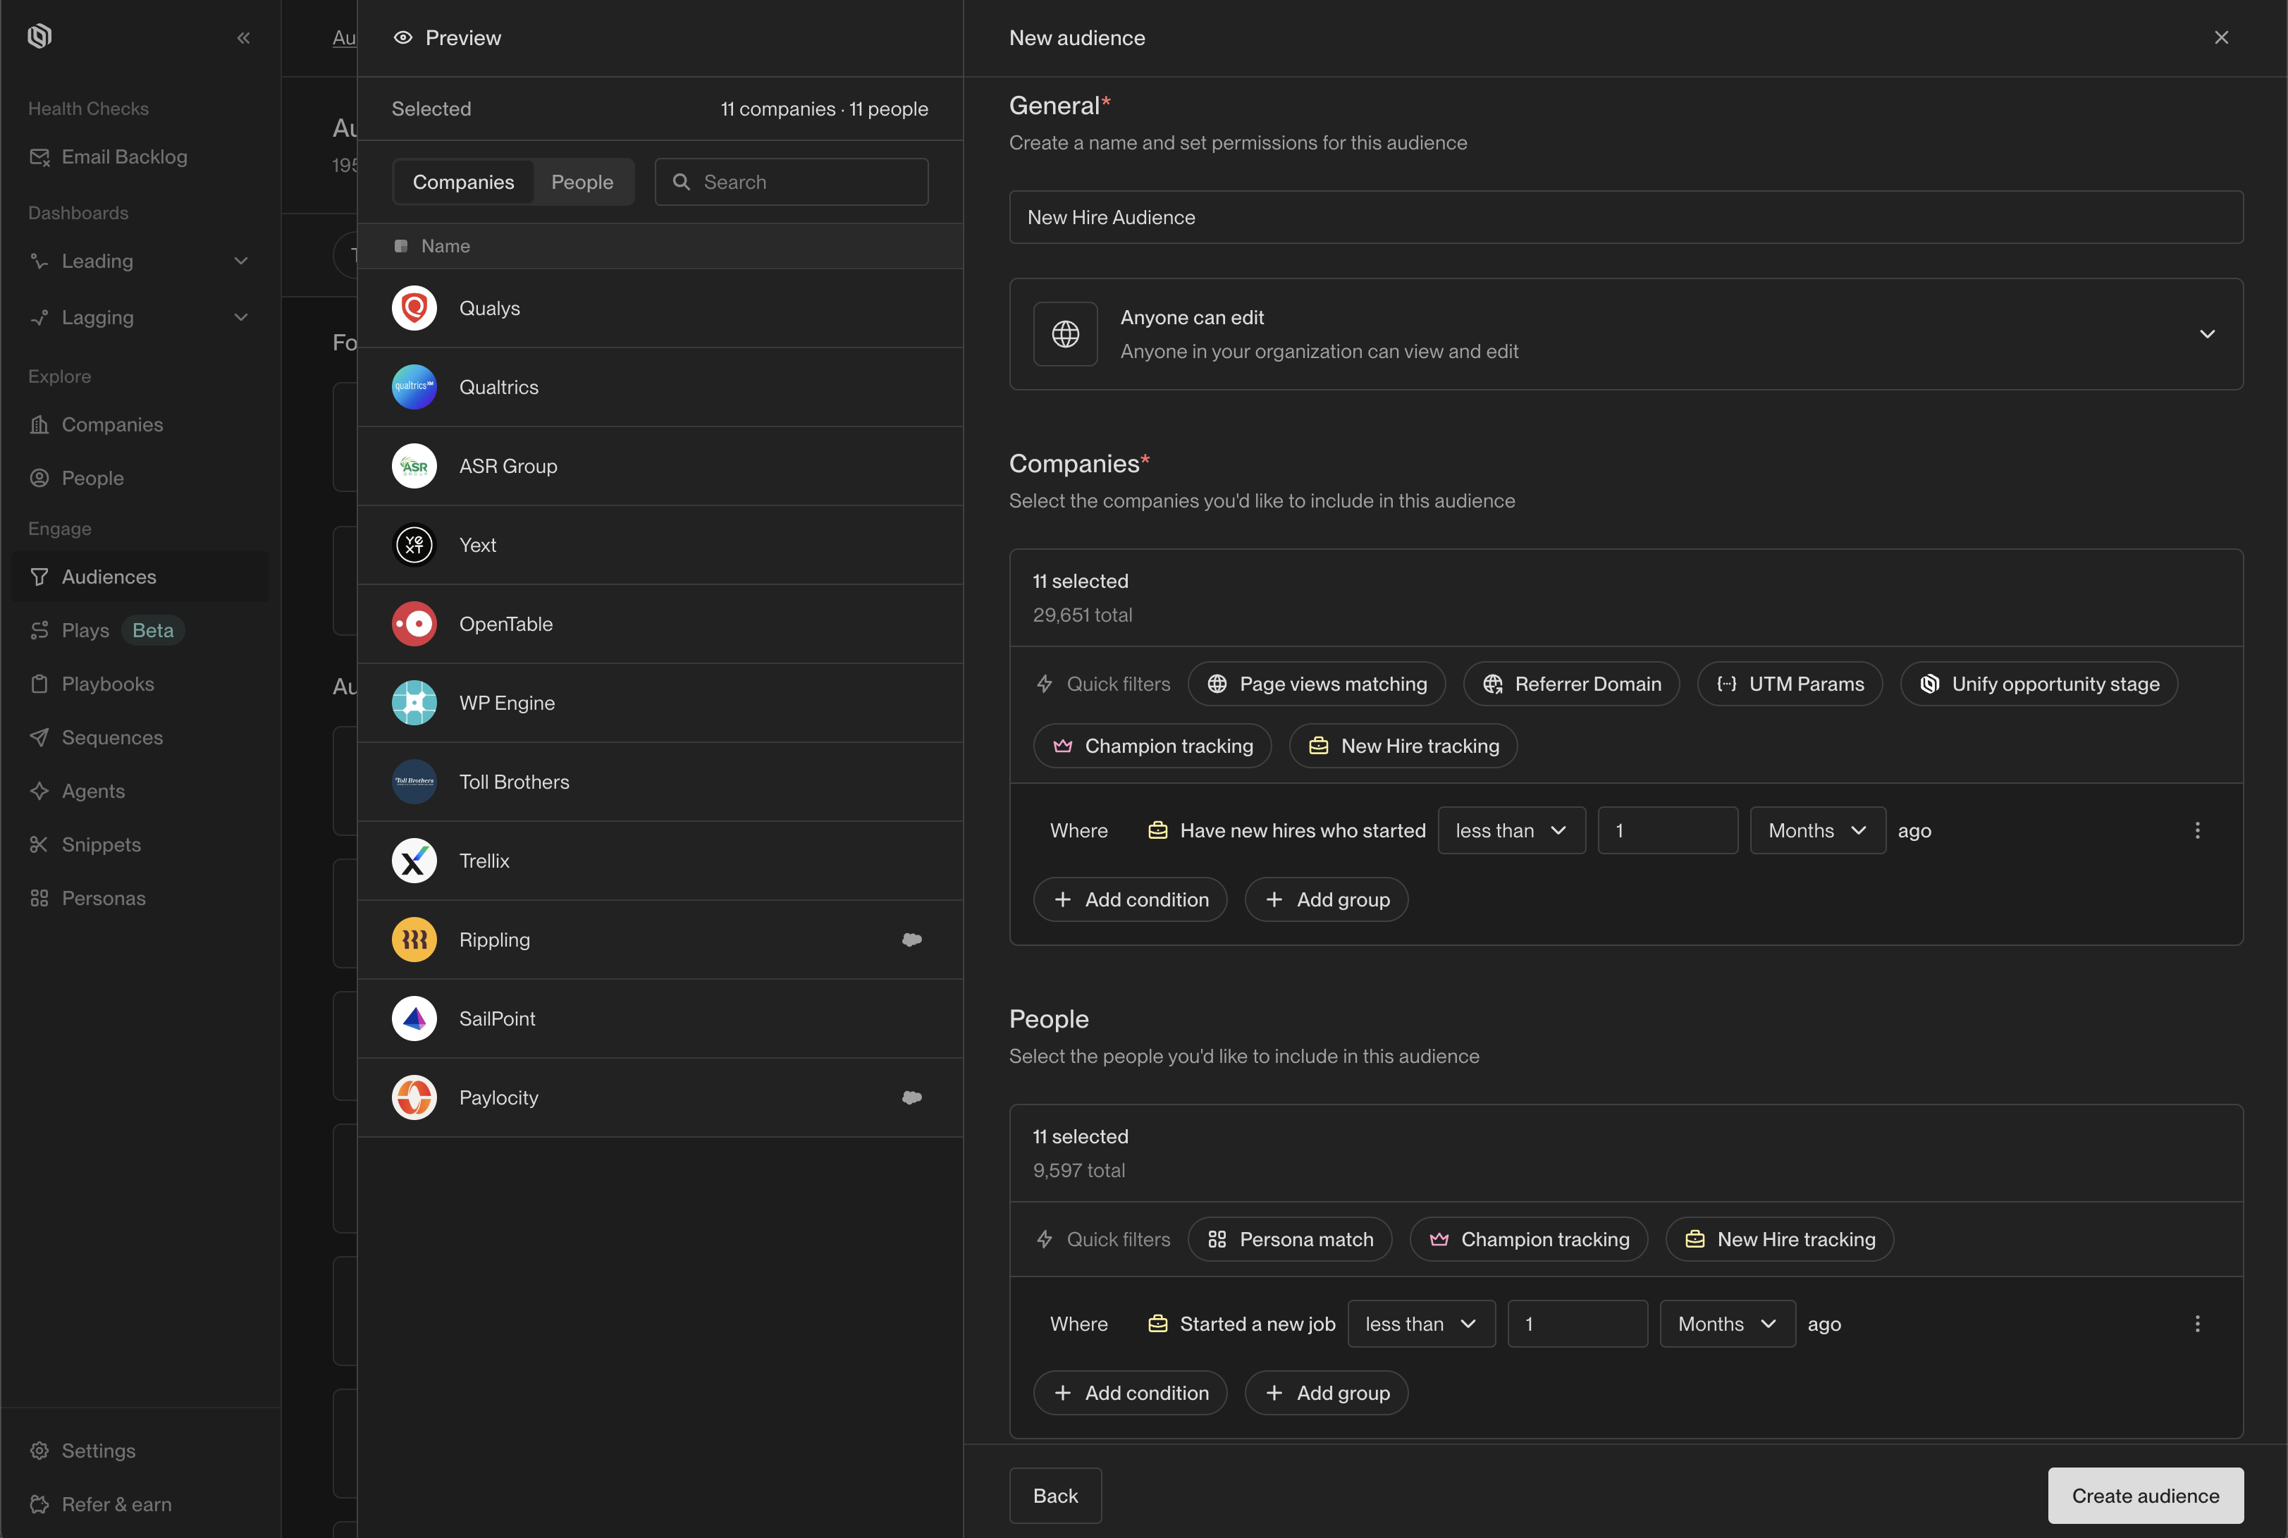Click the Rippling company logo
The width and height of the screenshot is (2288, 1538).
[415, 940]
